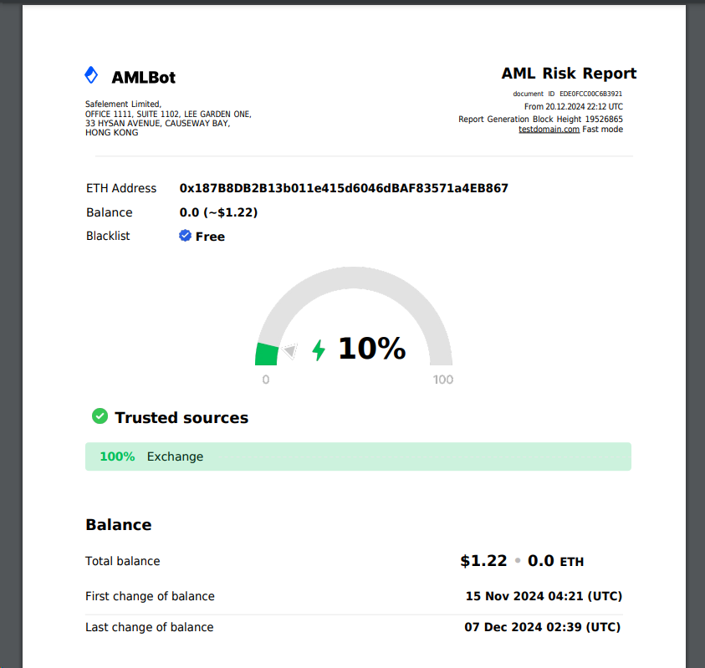The height and width of the screenshot is (668, 705).
Task: Click the Safelement Limited company address
Action: [x=167, y=118]
